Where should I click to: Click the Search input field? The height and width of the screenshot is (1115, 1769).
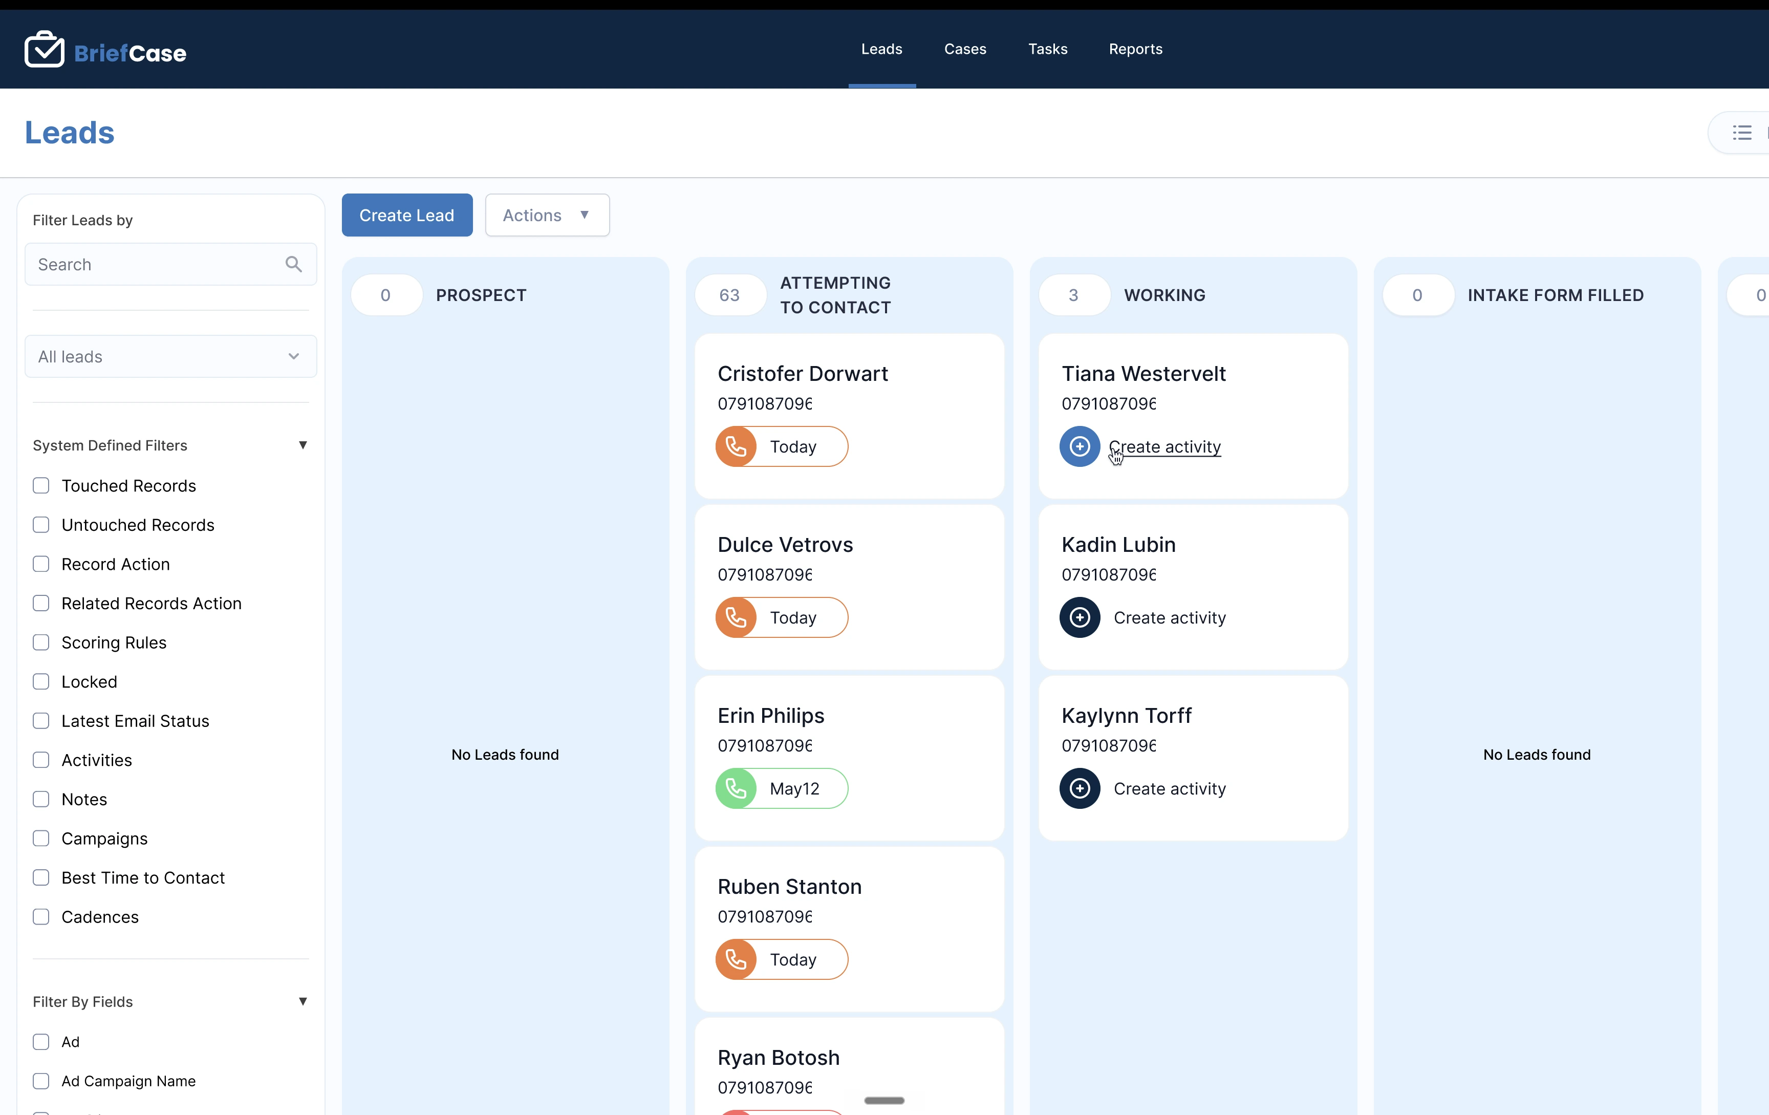tap(170, 265)
